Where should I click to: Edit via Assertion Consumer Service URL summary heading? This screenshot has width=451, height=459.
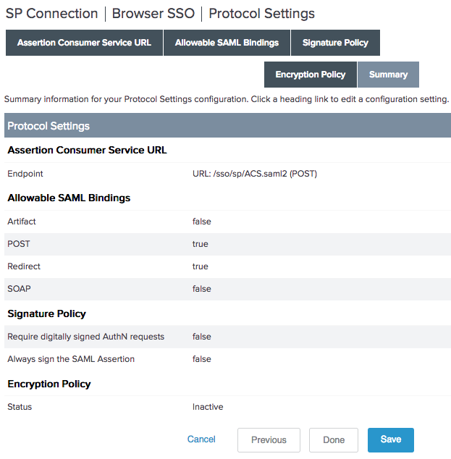(x=87, y=150)
